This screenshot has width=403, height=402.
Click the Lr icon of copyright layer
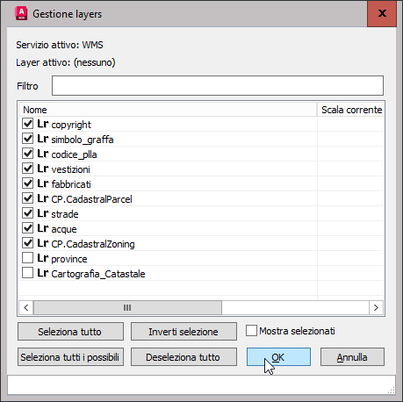[43, 124]
